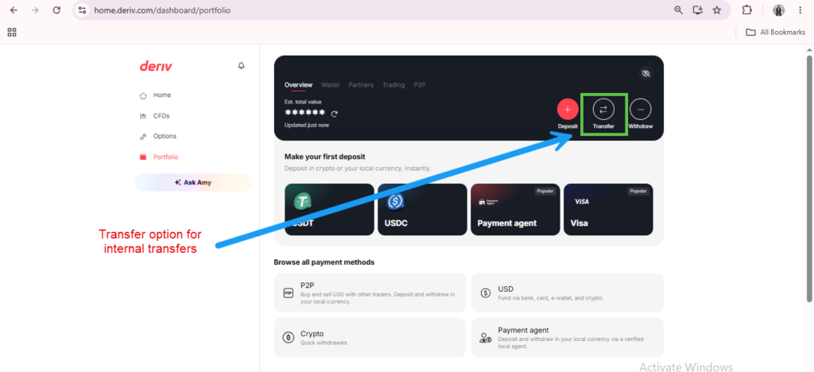
Task: Click the red Deposit plus button
Action: pyautogui.click(x=568, y=110)
